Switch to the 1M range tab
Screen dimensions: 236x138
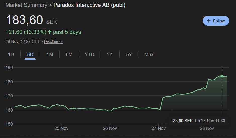(x=50, y=54)
